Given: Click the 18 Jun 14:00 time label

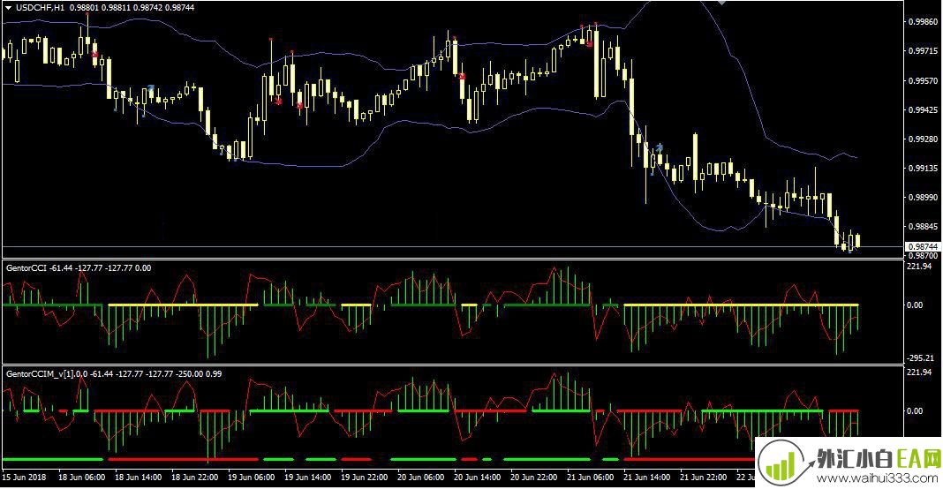Looking at the screenshot, I should pyautogui.click(x=139, y=477).
